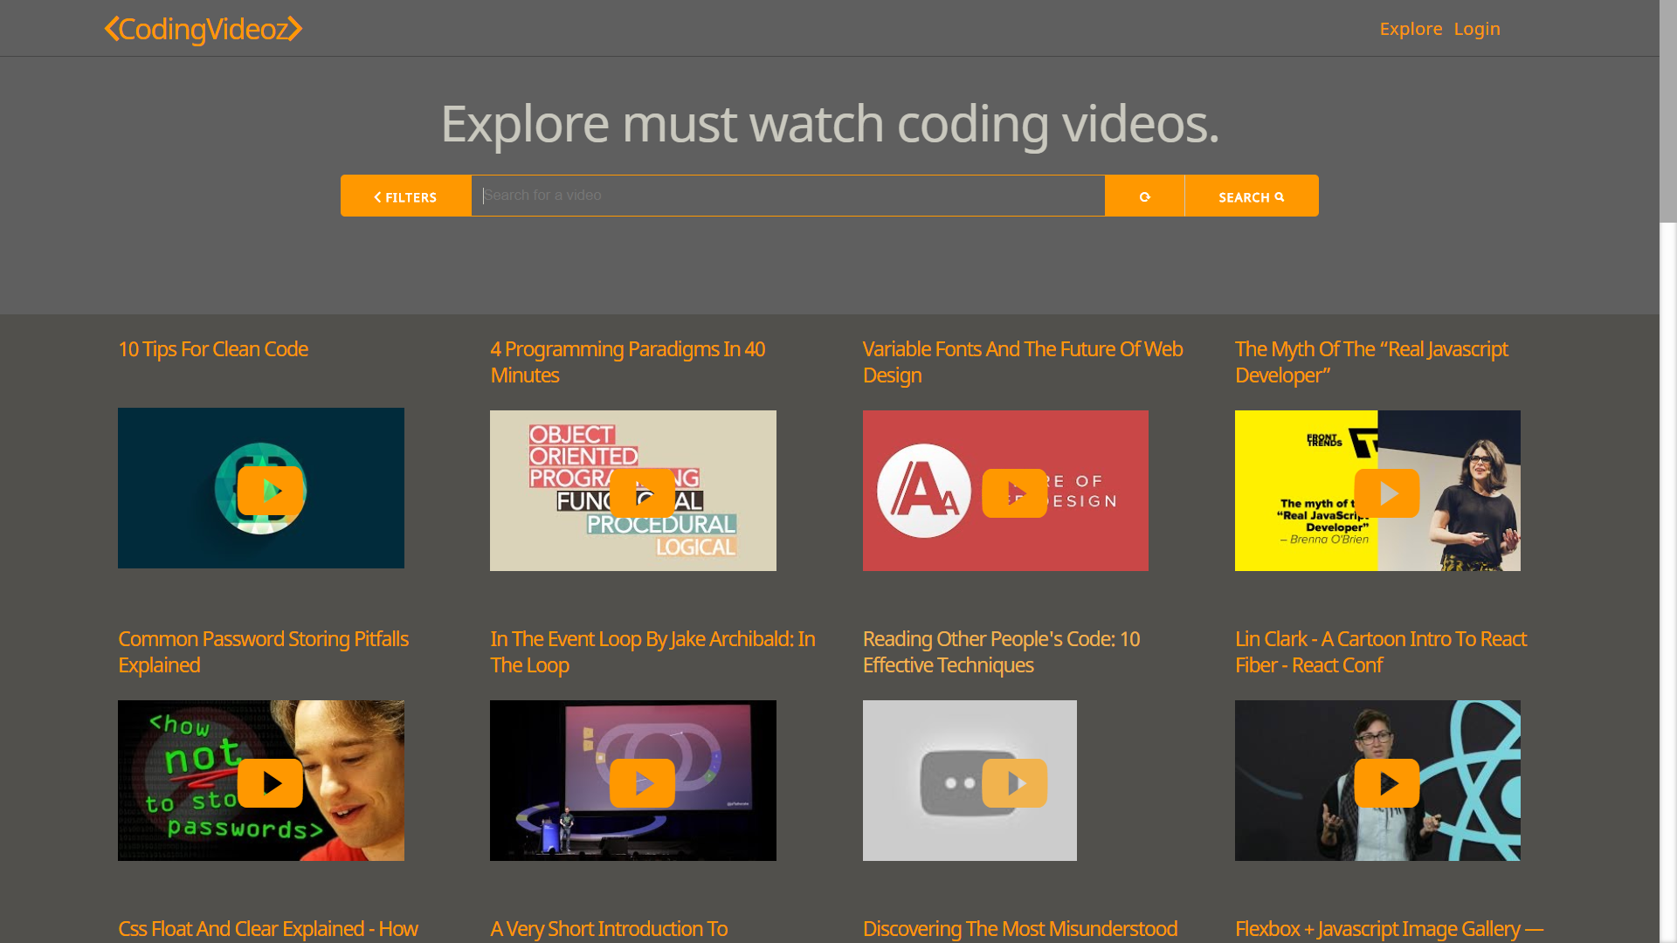Open Flexbox + Javascript Image Gallery link

1388,928
